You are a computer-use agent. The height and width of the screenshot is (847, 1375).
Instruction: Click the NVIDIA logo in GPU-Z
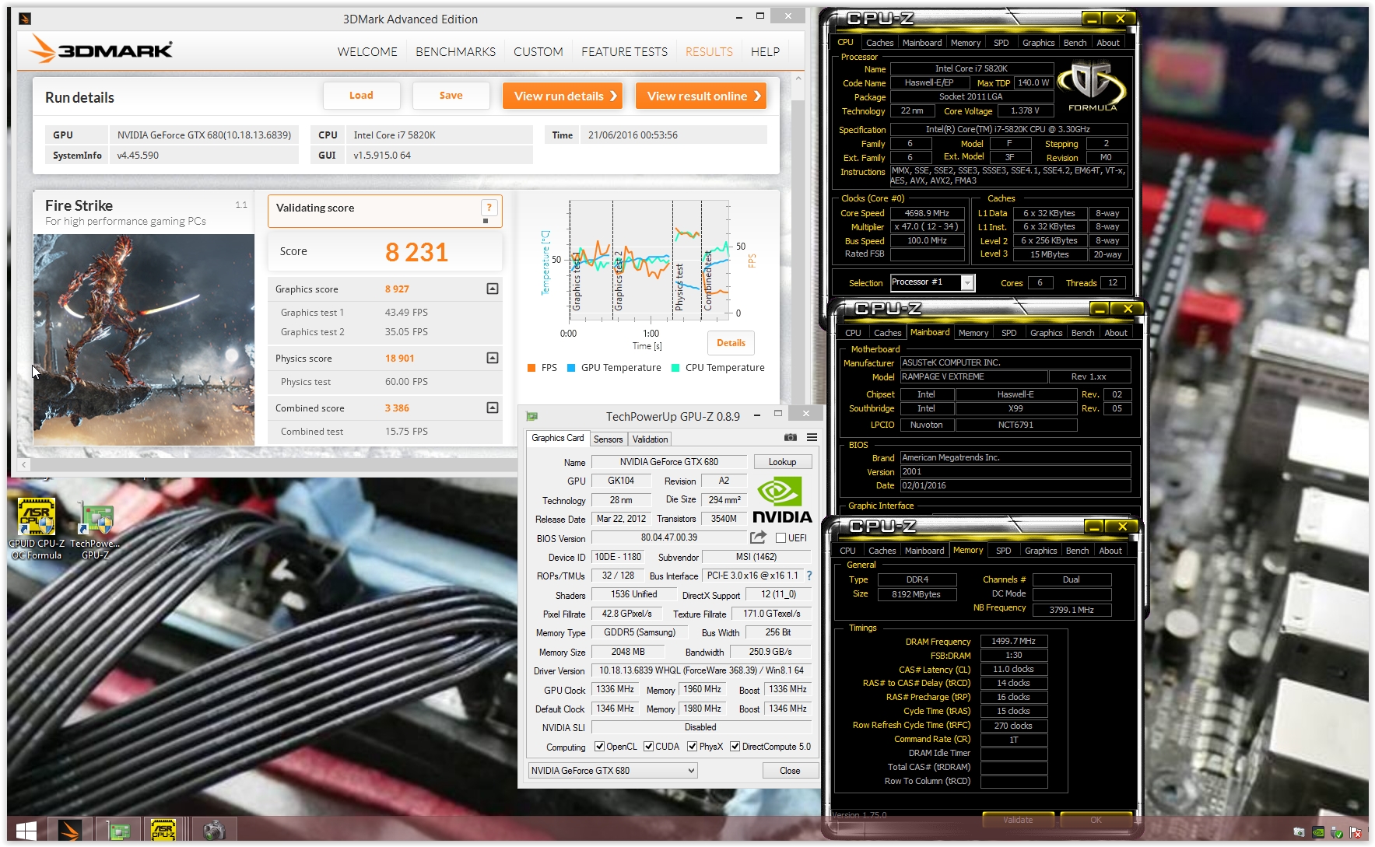point(782,501)
